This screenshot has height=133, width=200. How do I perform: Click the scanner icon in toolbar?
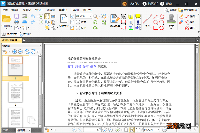pos(24,22)
